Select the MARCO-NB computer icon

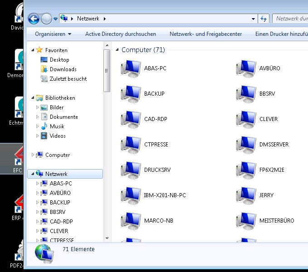pyautogui.click(x=131, y=221)
